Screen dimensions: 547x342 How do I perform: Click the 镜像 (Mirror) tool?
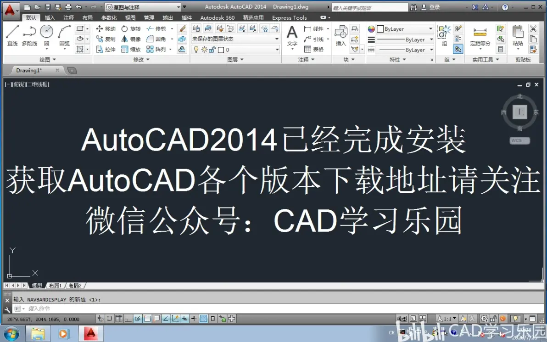click(x=131, y=39)
